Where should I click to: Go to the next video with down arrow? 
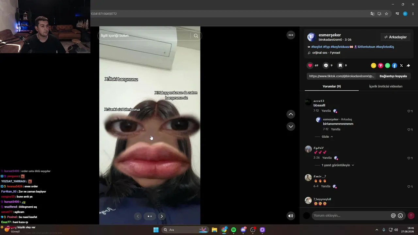[x=291, y=126]
